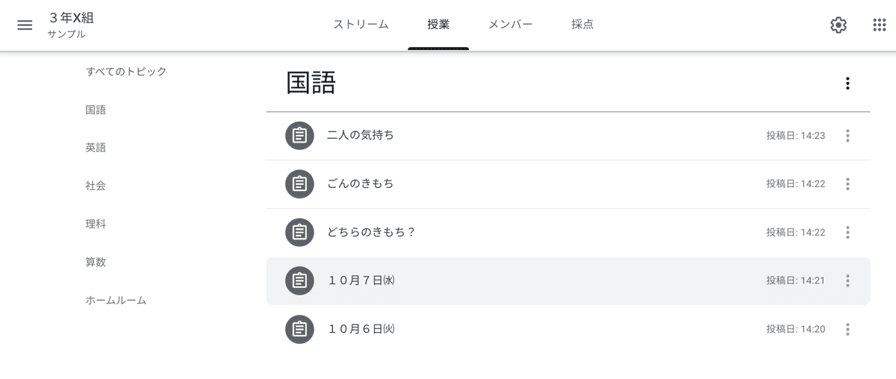The image size is (896, 379).
Task: Switch to the メンバー tab
Action: click(x=510, y=25)
